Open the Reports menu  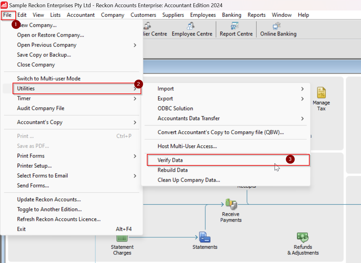pyautogui.click(x=257, y=15)
